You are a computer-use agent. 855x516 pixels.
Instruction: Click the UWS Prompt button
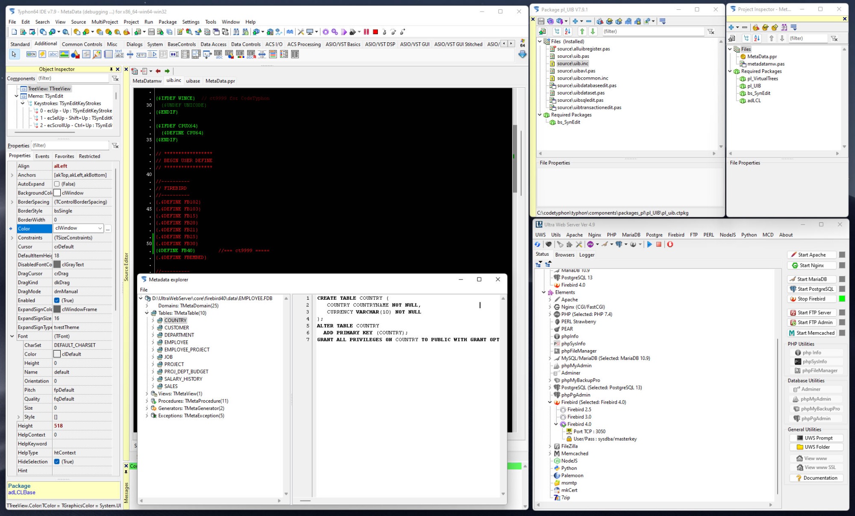click(816, 438)
